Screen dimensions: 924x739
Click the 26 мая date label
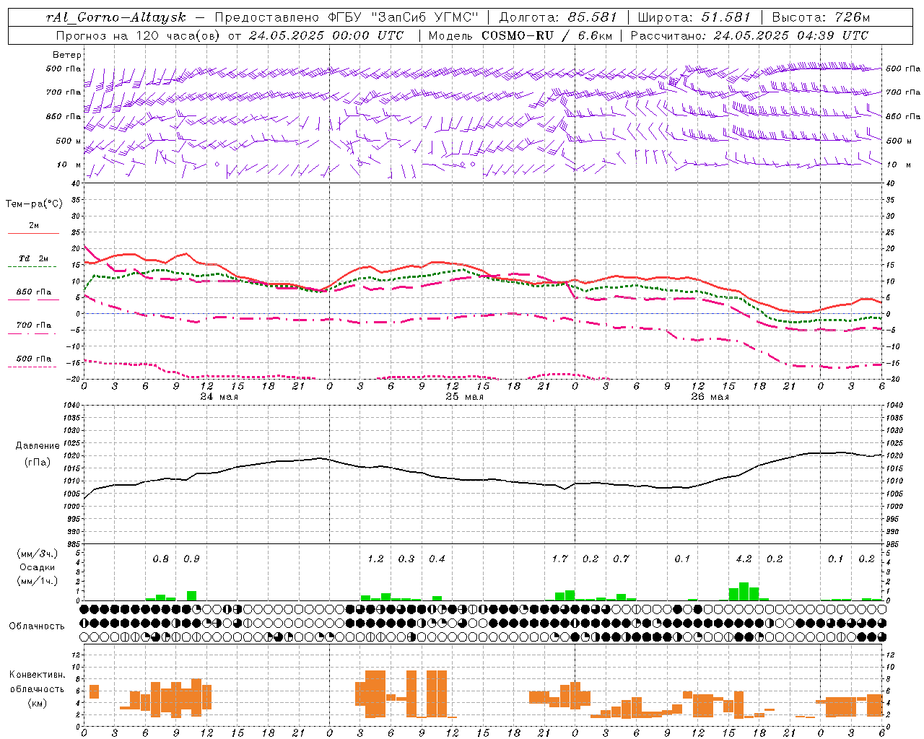710,397
